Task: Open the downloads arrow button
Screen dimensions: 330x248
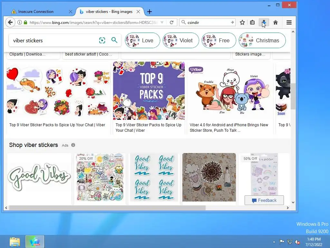Action: (264, 22)
